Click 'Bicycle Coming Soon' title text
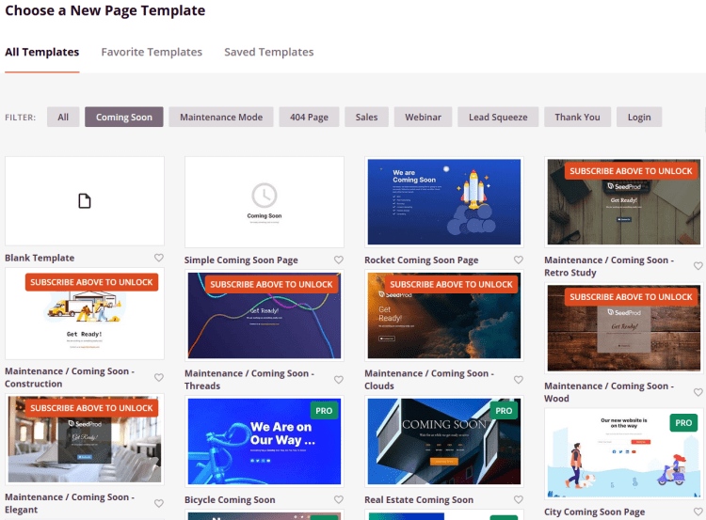This screenshot has width=706, height=520. (x=230, y=499)
